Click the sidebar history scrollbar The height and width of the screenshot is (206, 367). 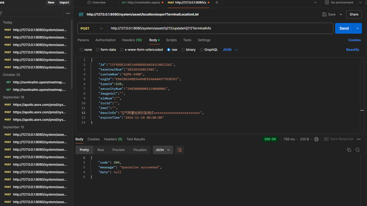pos(71,53)
